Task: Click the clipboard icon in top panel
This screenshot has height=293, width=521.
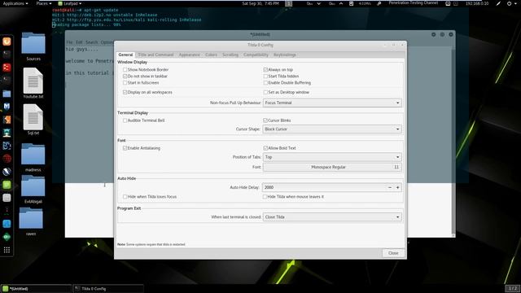Action: click(x=351, y=3)
